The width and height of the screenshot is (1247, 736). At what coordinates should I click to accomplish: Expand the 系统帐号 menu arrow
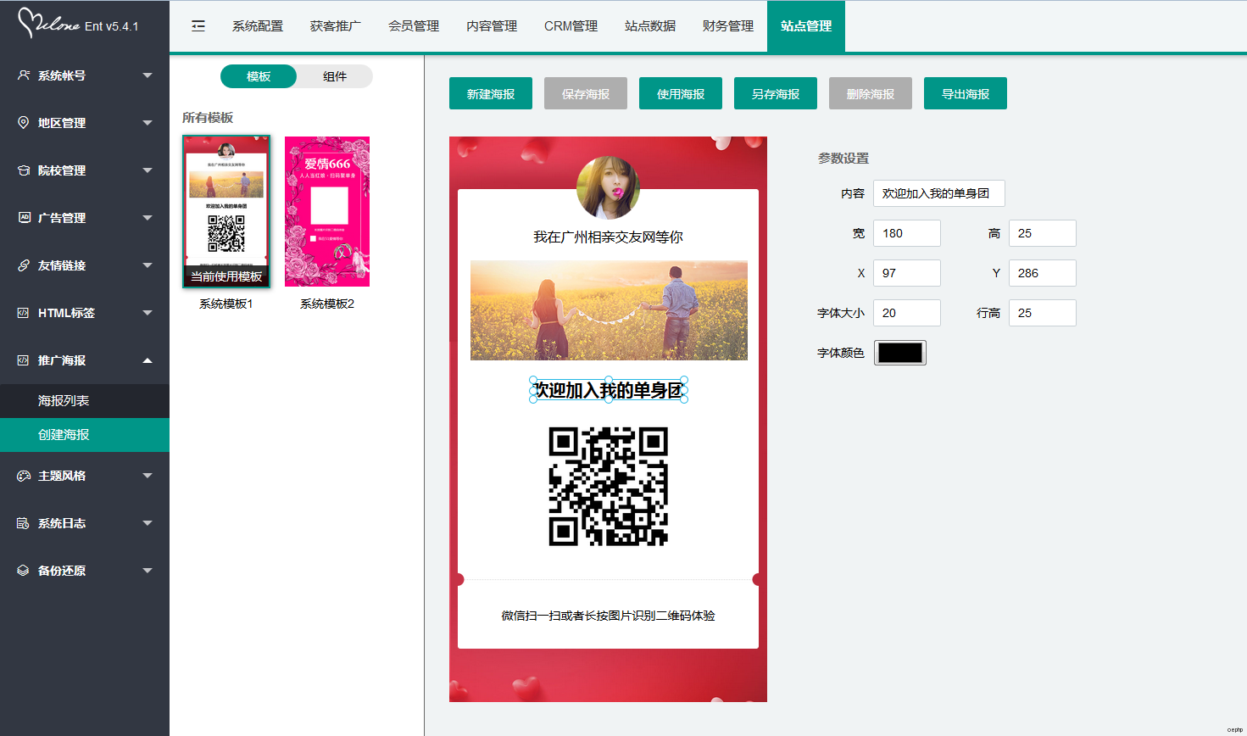pos(148,75)
